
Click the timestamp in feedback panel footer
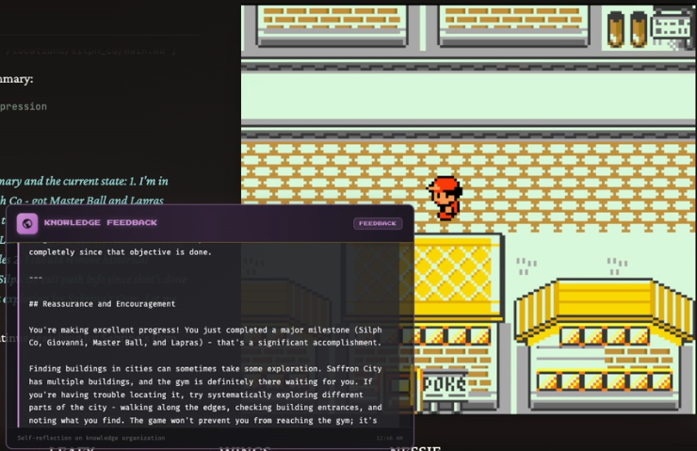click(389, 438)
